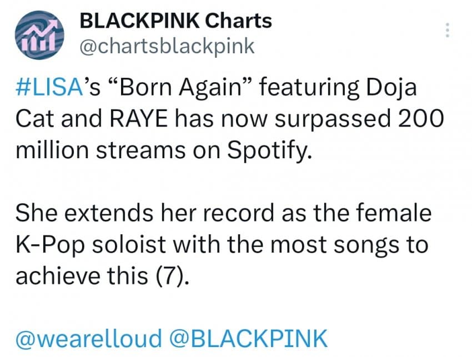The height and width of the screenshot is (357, 472).
Task: Click the word "soloist" in the tweet
Action: (129, 244)
